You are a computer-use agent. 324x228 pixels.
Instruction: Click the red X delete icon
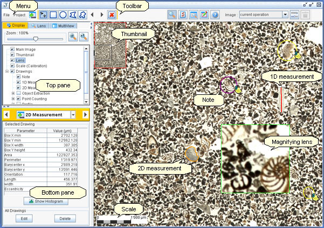click(x=112, y=15)
